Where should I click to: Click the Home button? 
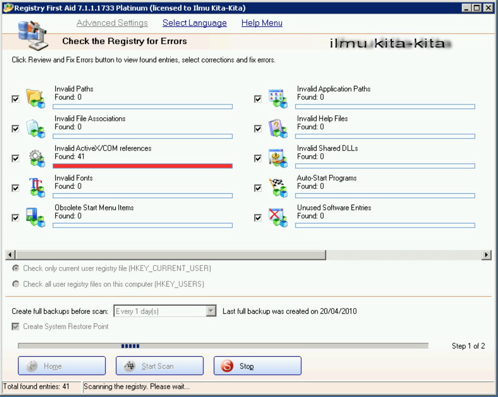(62, 366)
